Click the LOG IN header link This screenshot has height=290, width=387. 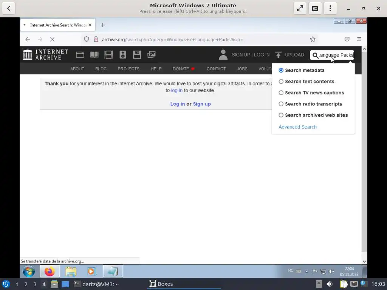click(x=262, y=55)
